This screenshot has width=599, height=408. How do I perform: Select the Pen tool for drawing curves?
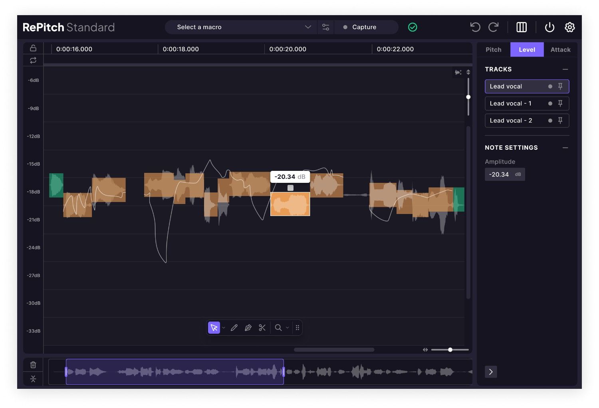(x=248, y=327)
